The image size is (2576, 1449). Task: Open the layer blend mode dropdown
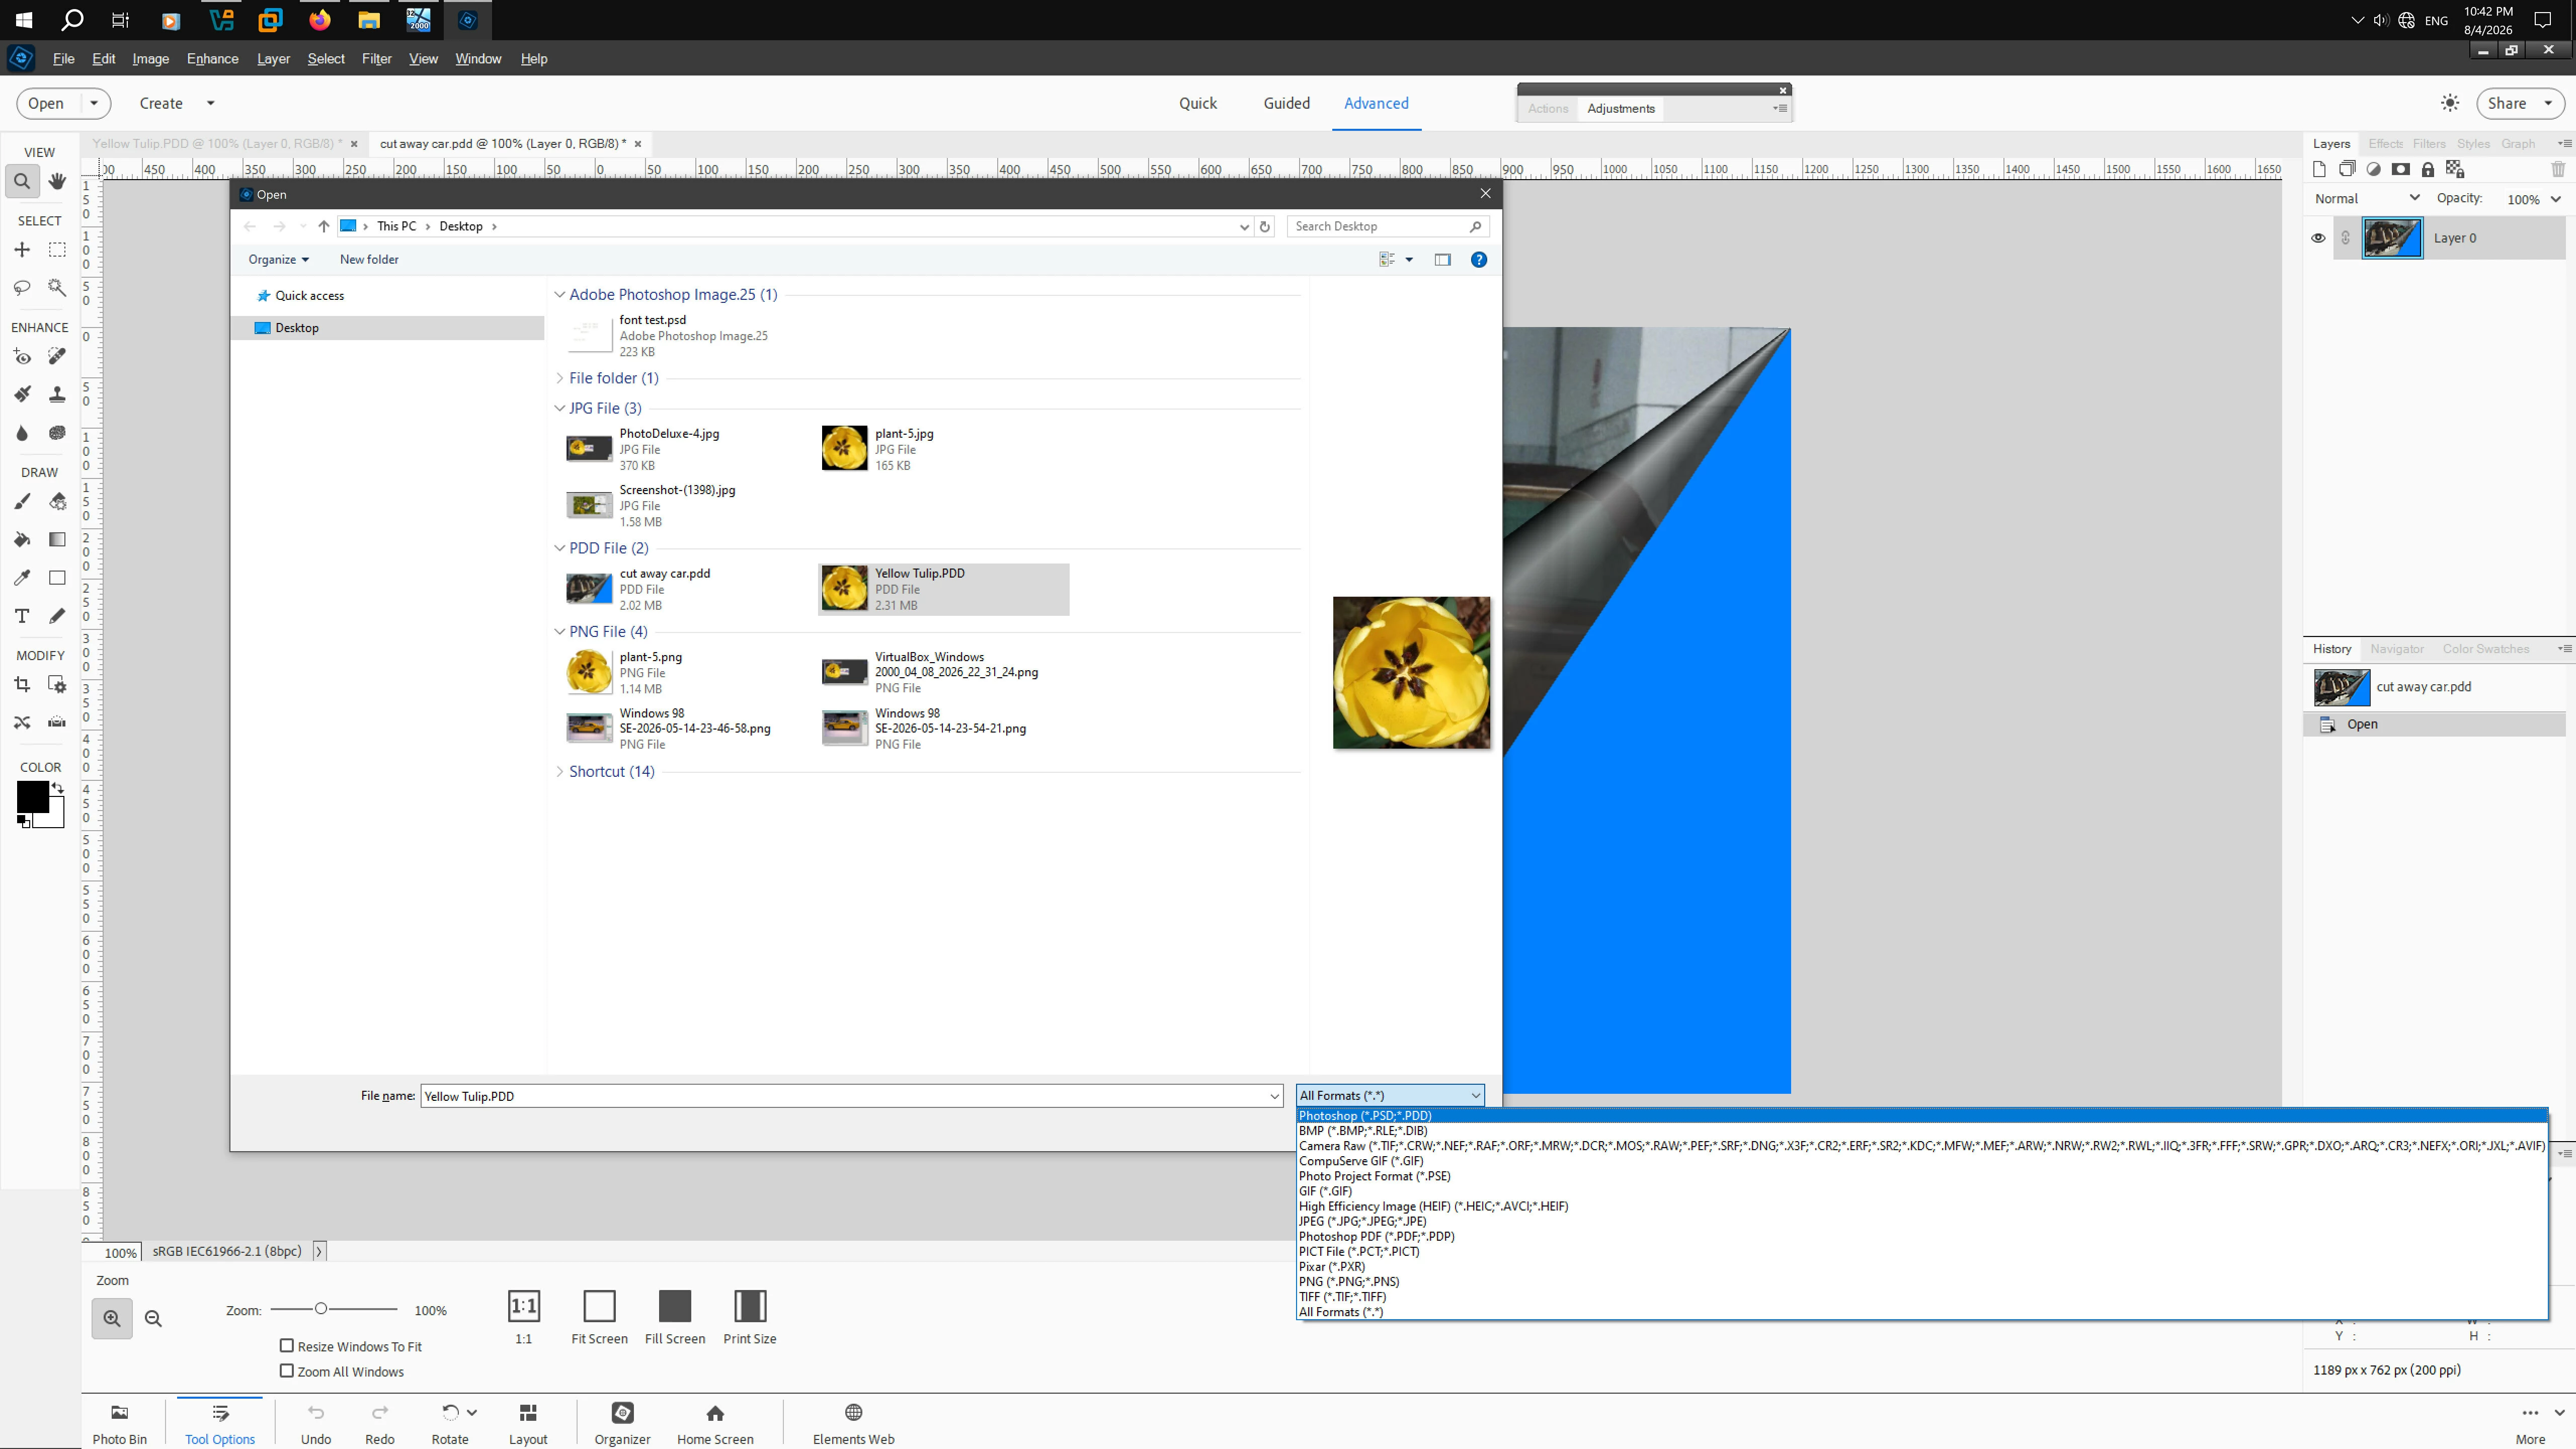2367,198
